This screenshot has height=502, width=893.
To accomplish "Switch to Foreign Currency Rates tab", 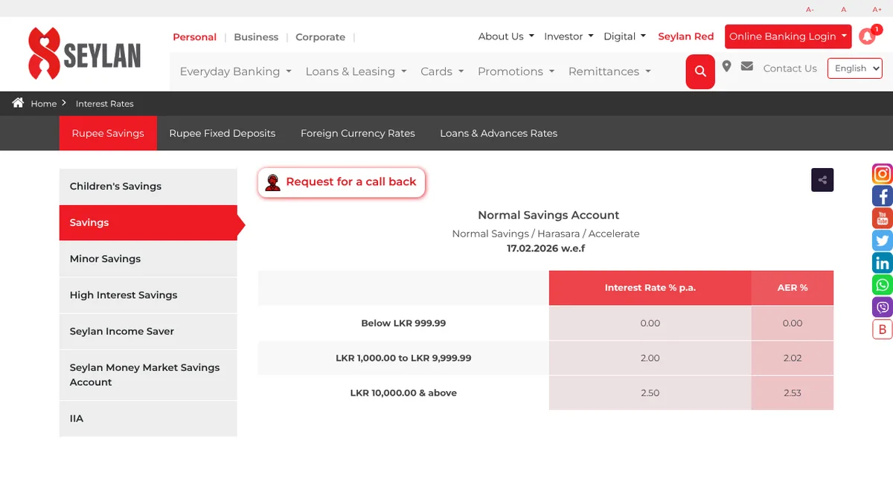I will point(358,133).
